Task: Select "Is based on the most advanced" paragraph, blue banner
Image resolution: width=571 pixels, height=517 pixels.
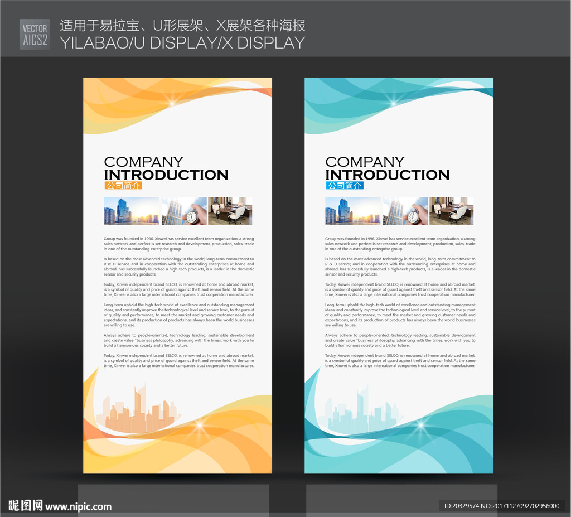Action: pyautogui.click(x=400, y=267)
